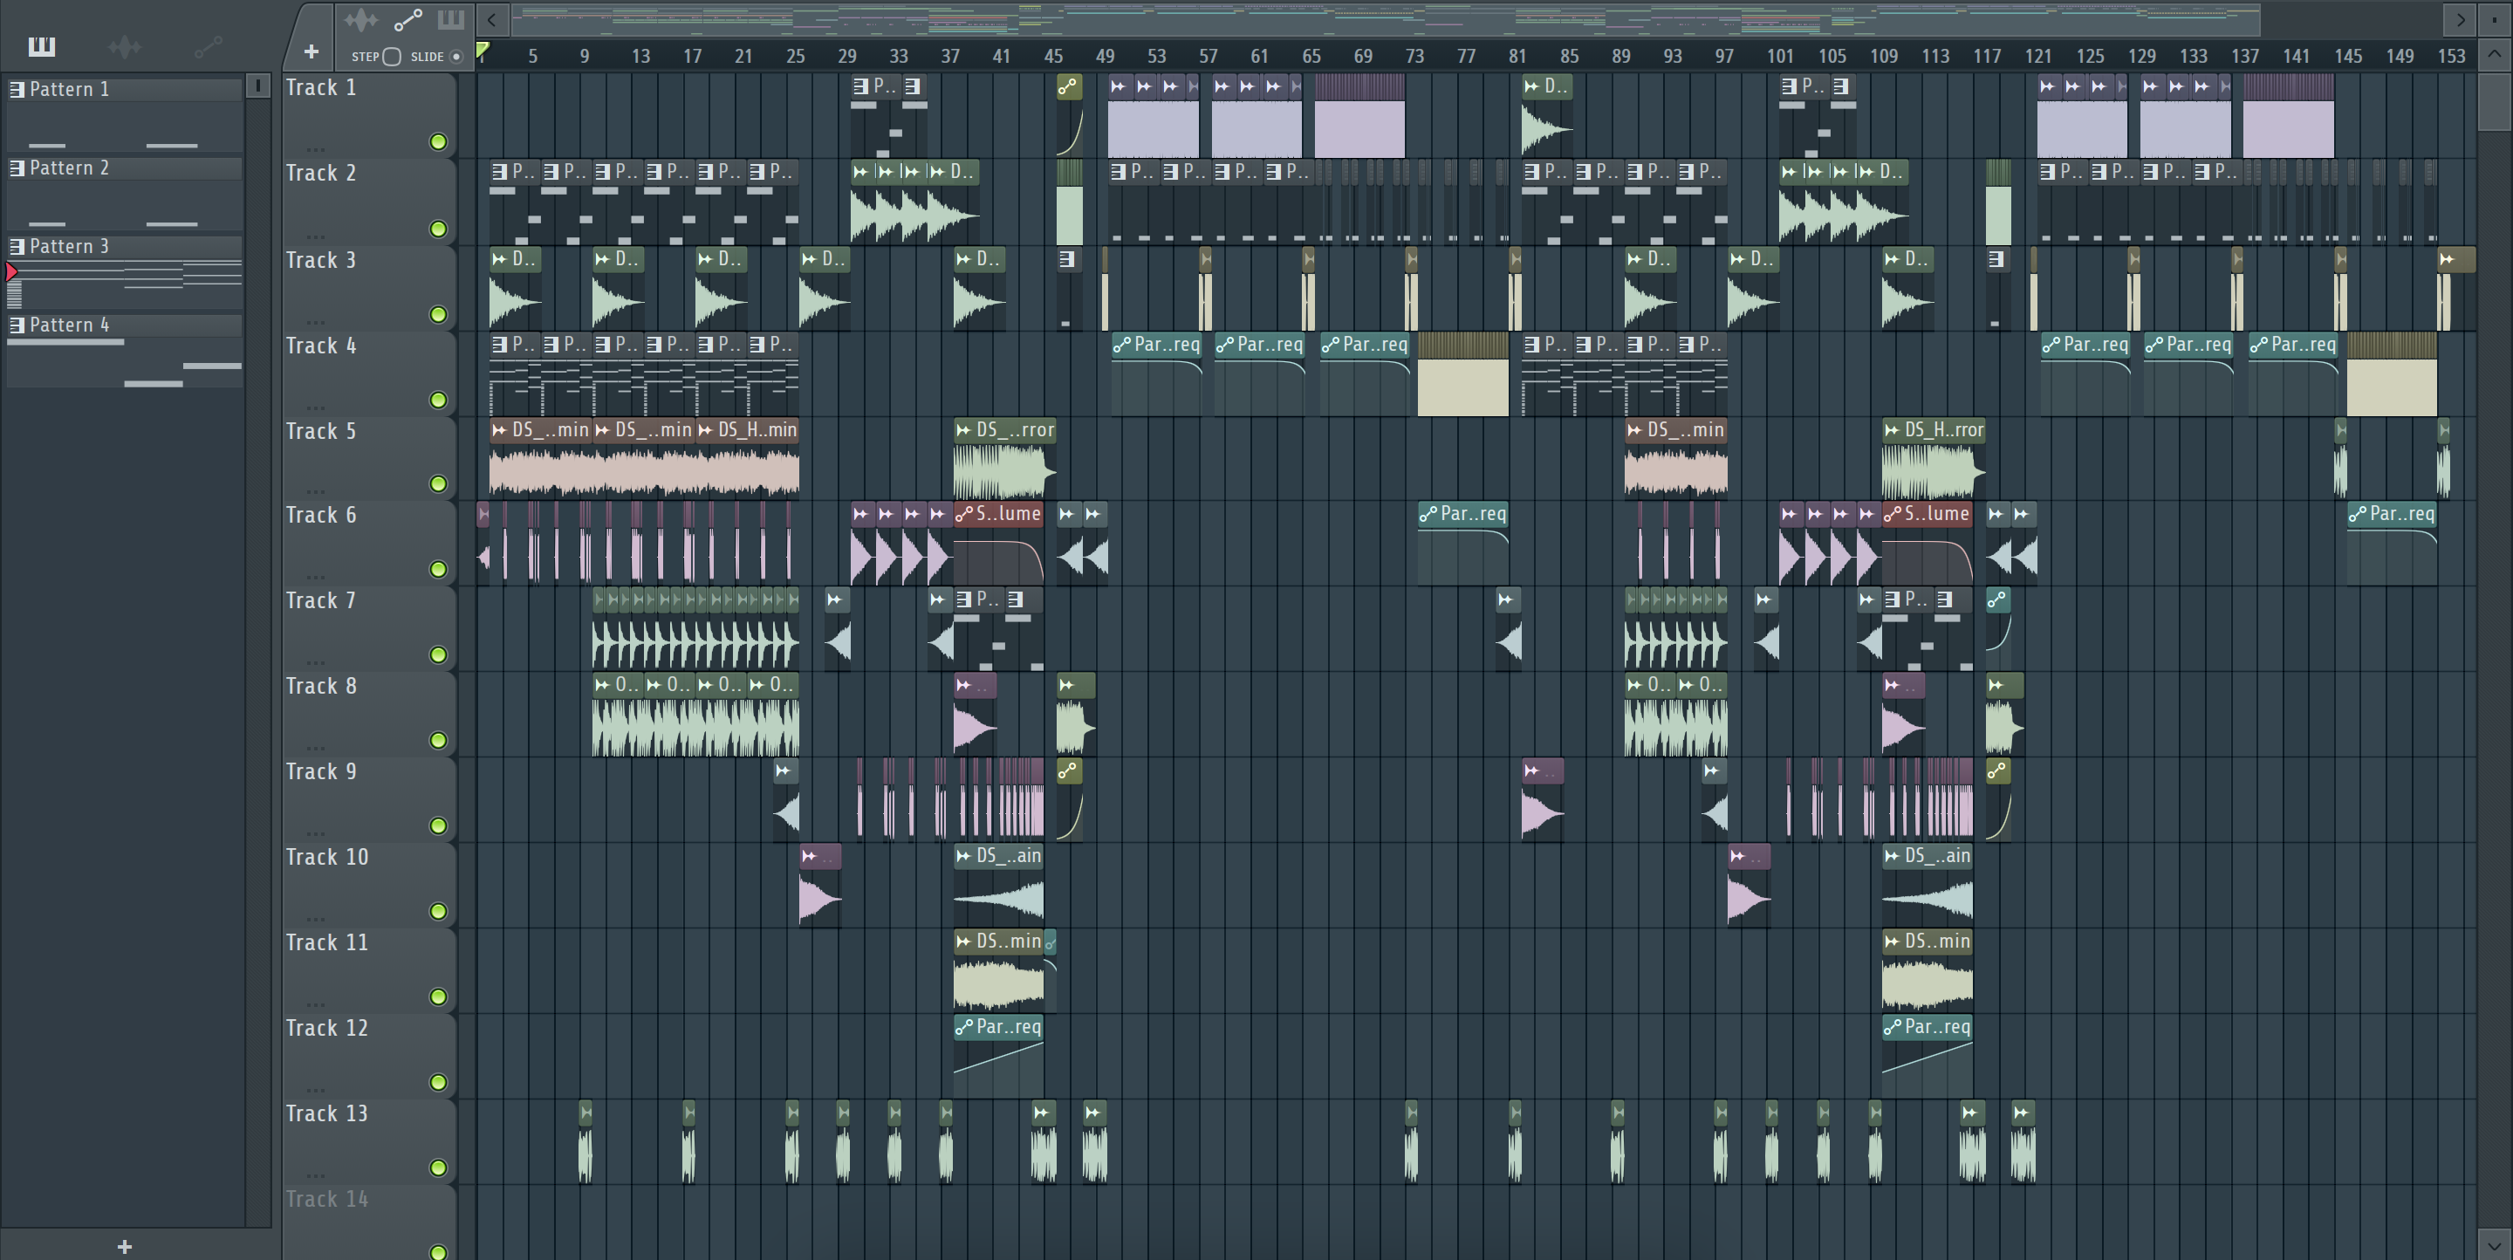Click bar 81 on the timeline ruler
2513x1260 pixels.
(1518, 57)
